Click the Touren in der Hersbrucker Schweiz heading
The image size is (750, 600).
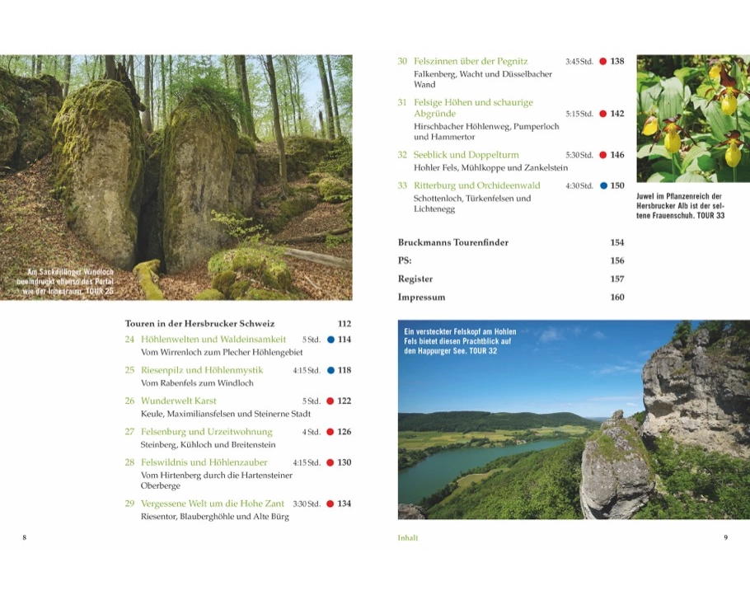coord(199,324)
